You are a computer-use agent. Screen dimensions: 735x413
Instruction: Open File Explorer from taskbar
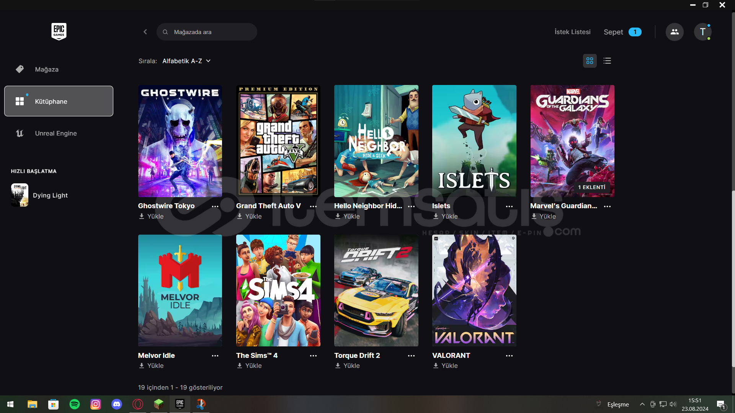(x=32, y=404)
